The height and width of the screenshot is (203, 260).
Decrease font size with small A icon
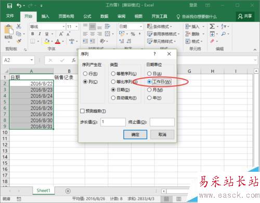[69, 34]
